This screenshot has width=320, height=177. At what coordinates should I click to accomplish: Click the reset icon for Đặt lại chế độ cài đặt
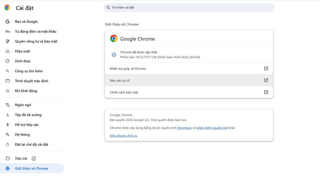click(x=8, y=145)
